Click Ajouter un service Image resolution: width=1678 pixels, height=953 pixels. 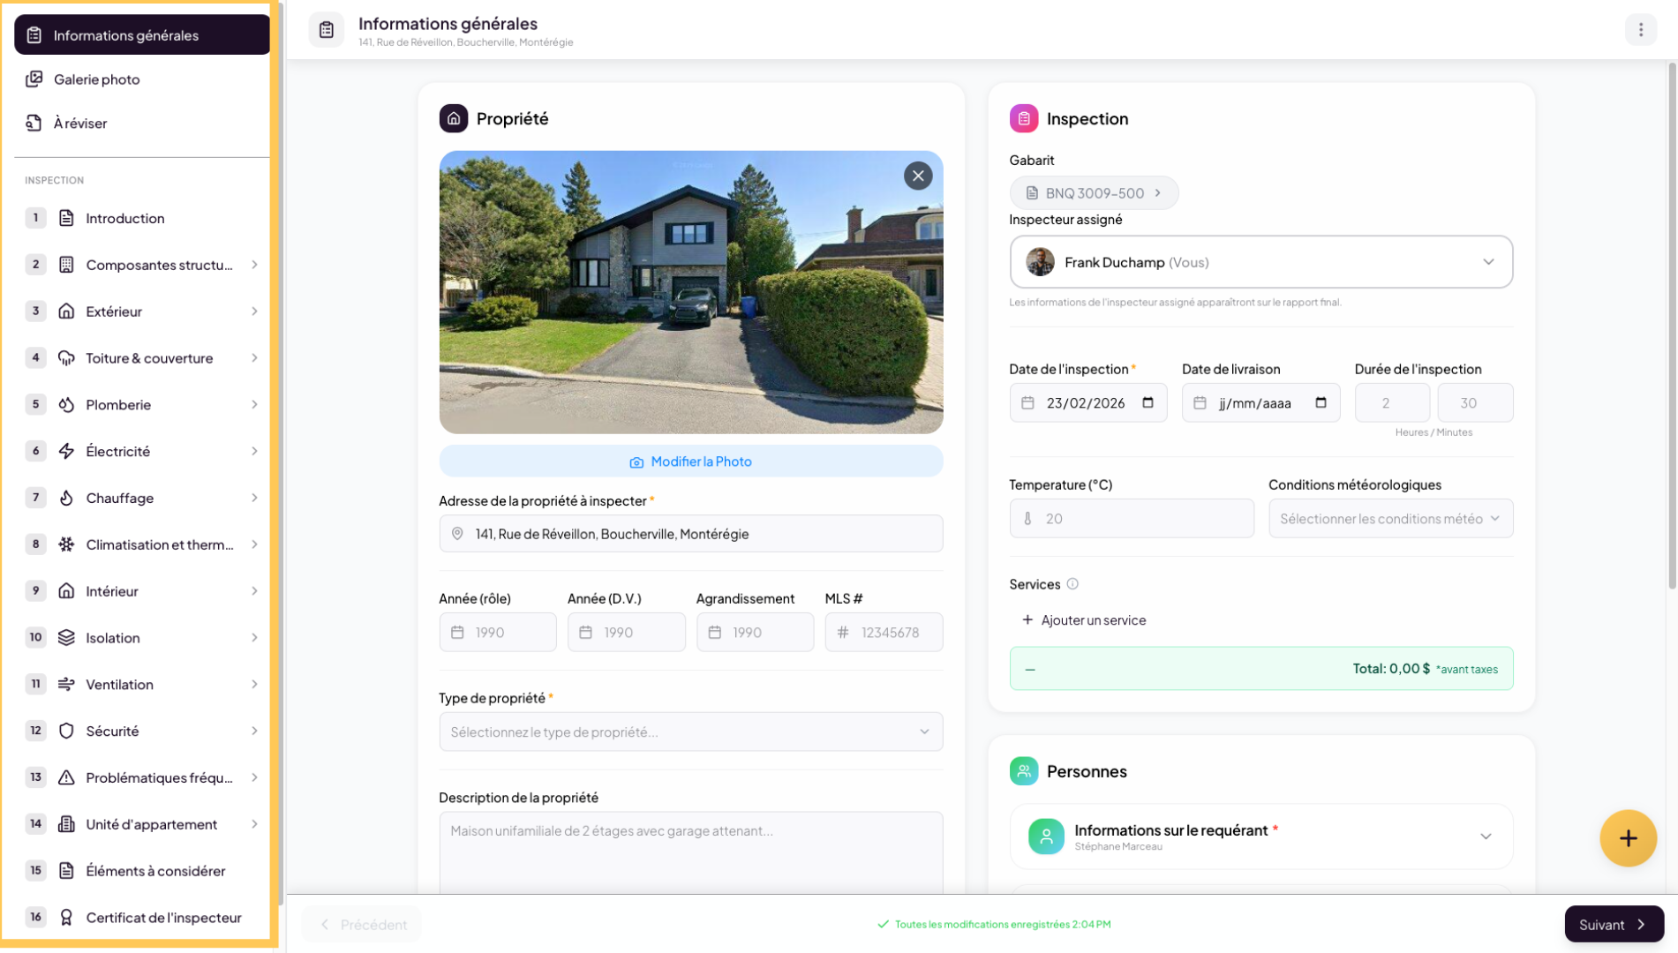click(x=1084, y=620)
